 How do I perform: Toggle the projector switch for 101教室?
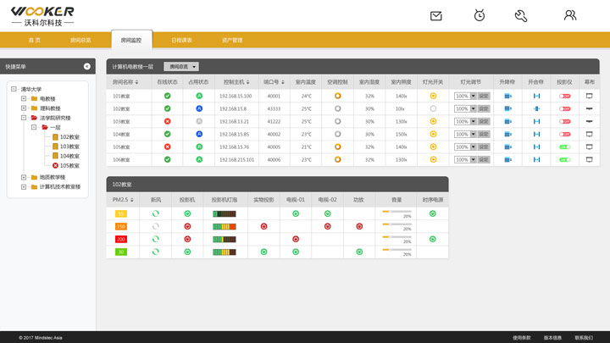564,96
